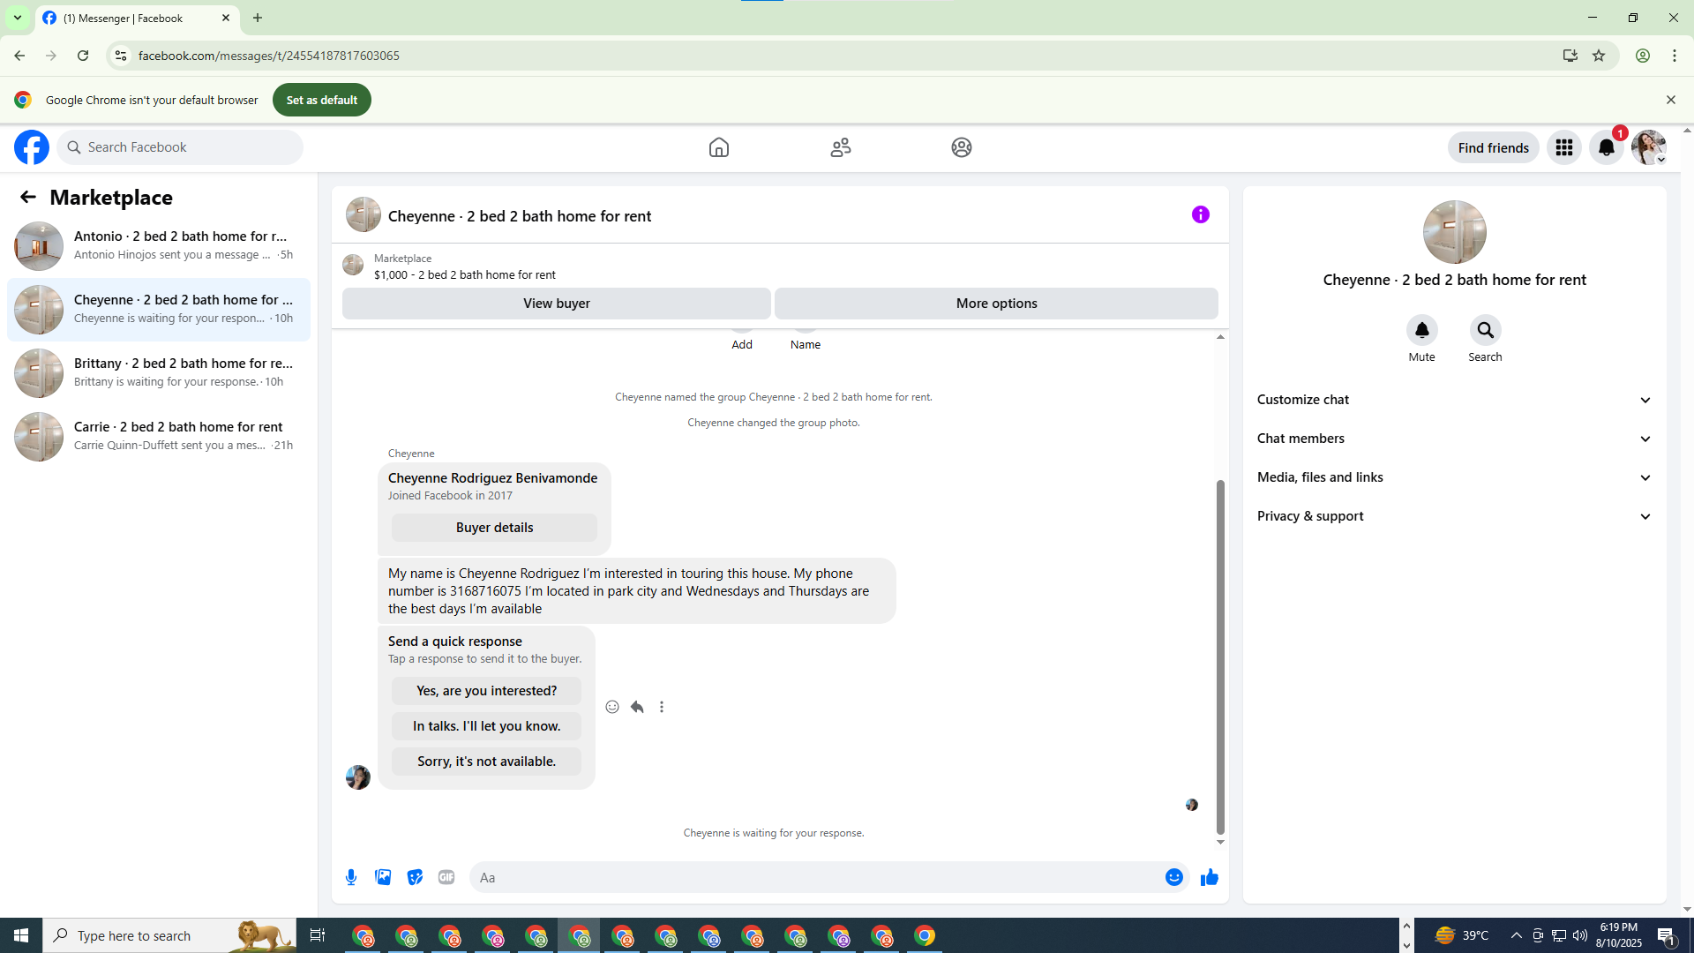Open the sticker picker icon
This screenshot has width=1694, height=953.
415,877
